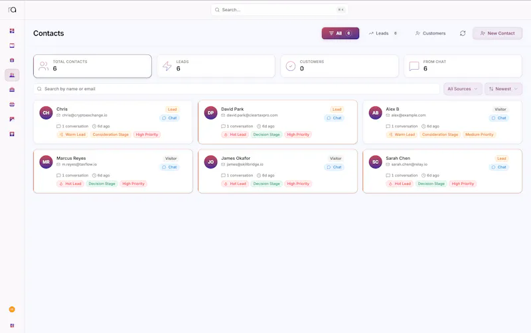The width and height of the screenshot is (531, 333).
Task: Click High Priority tag on James Okafor card
Action: click(298, 184)
